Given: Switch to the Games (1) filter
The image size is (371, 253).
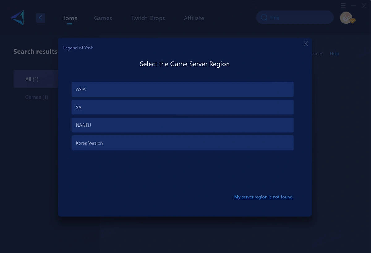Looking at the screenshot, I should point(36,97).
